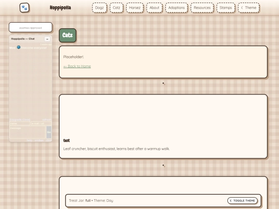This screenshot has width=279, height=209.
Task: Switch theme using the header Theme button
Action: tap(249, 8)
